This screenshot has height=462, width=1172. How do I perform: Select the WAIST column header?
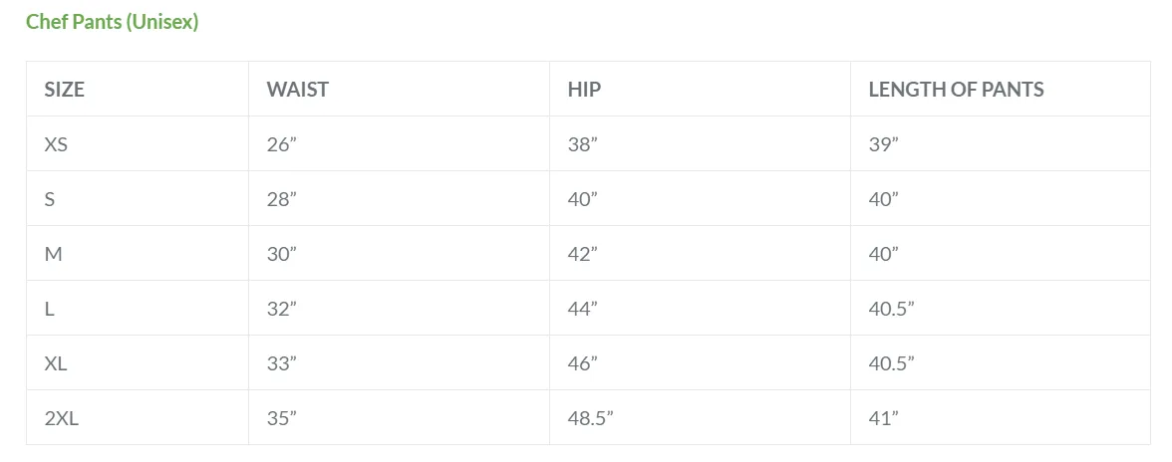click(x=297, y=90)
